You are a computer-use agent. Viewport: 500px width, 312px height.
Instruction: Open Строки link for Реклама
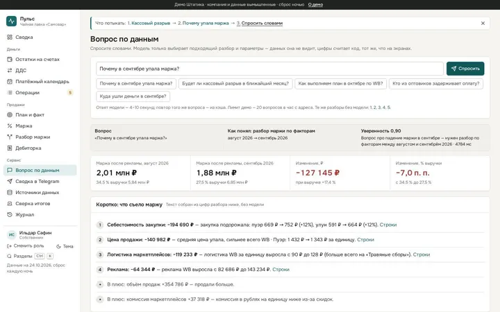281,269
